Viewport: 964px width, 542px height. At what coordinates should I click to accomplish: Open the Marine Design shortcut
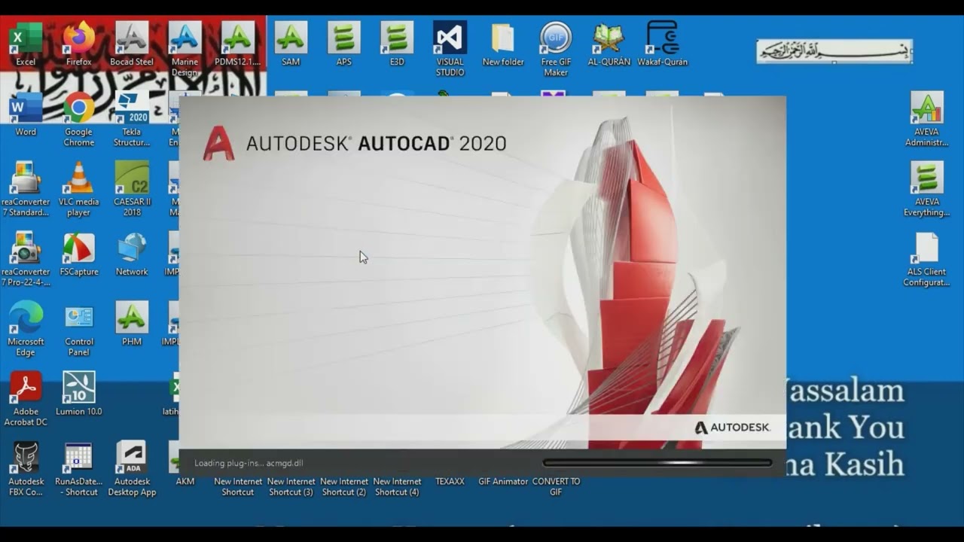[185, 49]
